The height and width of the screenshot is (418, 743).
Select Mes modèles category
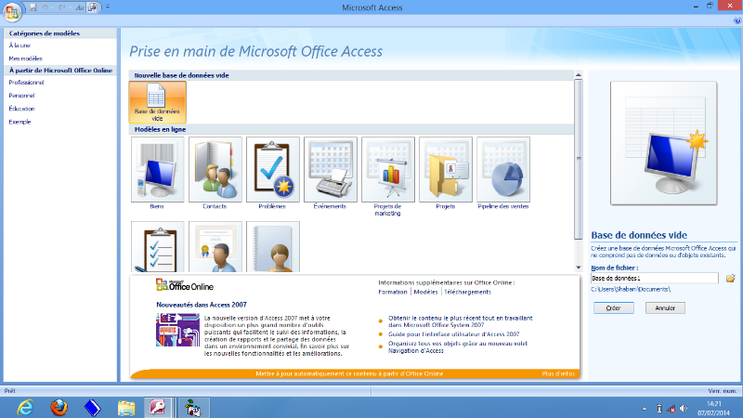[x=26, y=59]
